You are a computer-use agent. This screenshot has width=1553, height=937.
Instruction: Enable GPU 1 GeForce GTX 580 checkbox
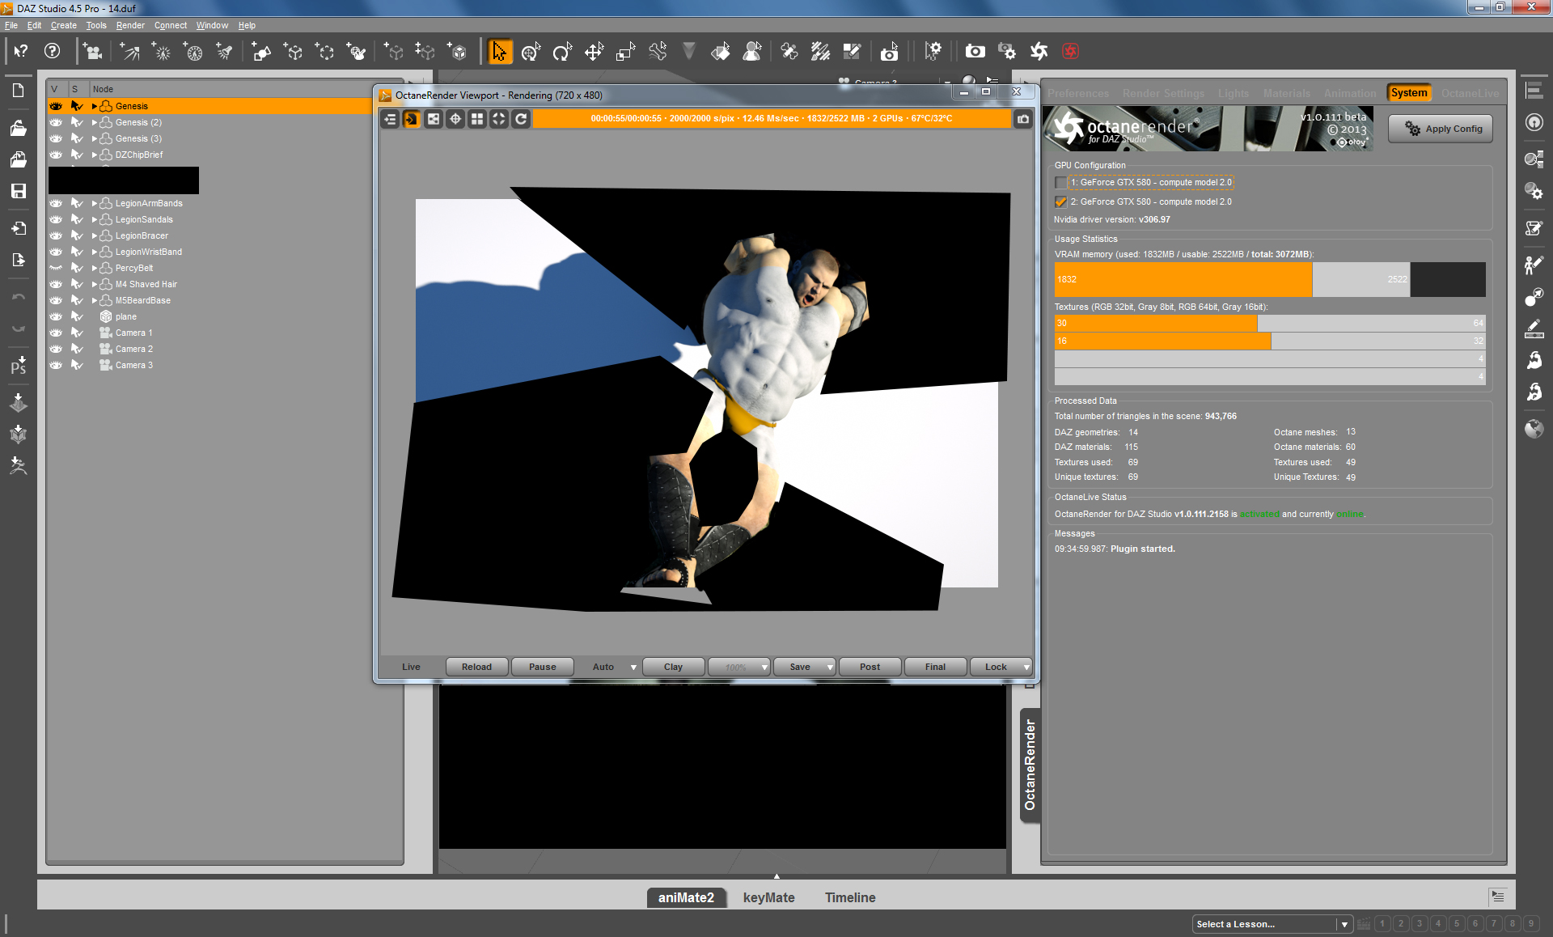pyautogui.click(x=1060, y=183)
